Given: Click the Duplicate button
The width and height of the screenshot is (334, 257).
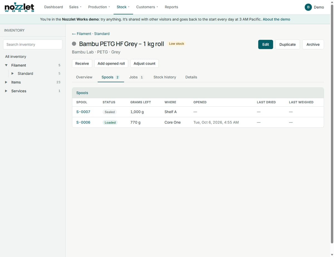Looking at the screenshot, I should tap(288, 45).
